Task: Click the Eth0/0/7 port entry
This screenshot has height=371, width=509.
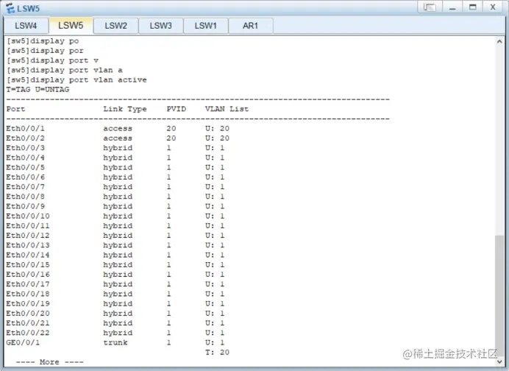Action: 25,187
